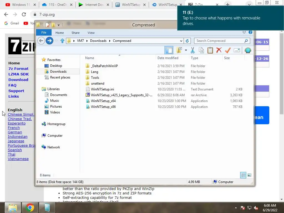Click Properties icon in quick access toolbar

(x=47, y=25)
